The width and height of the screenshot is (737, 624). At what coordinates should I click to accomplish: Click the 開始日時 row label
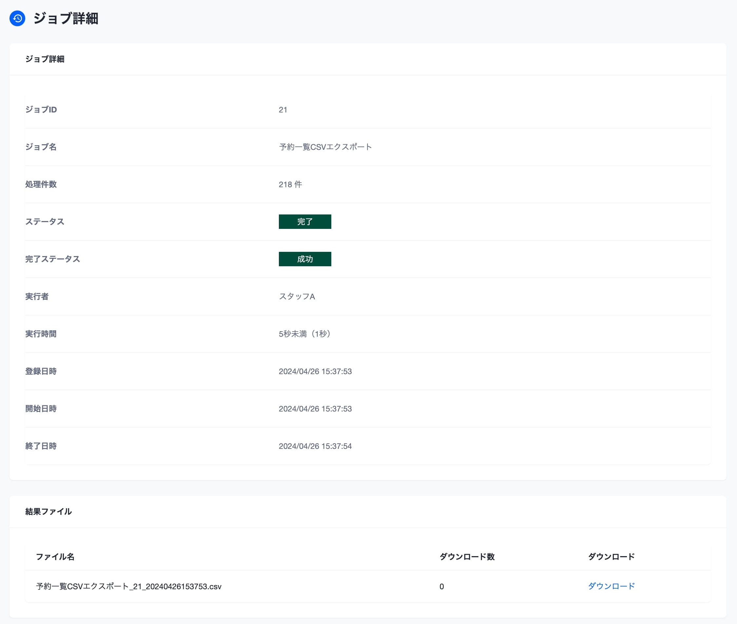pos(41,409)
